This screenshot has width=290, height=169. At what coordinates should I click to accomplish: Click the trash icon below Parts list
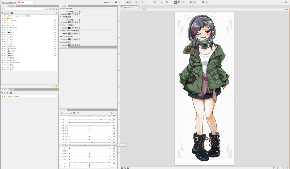(x=57, y=86)
